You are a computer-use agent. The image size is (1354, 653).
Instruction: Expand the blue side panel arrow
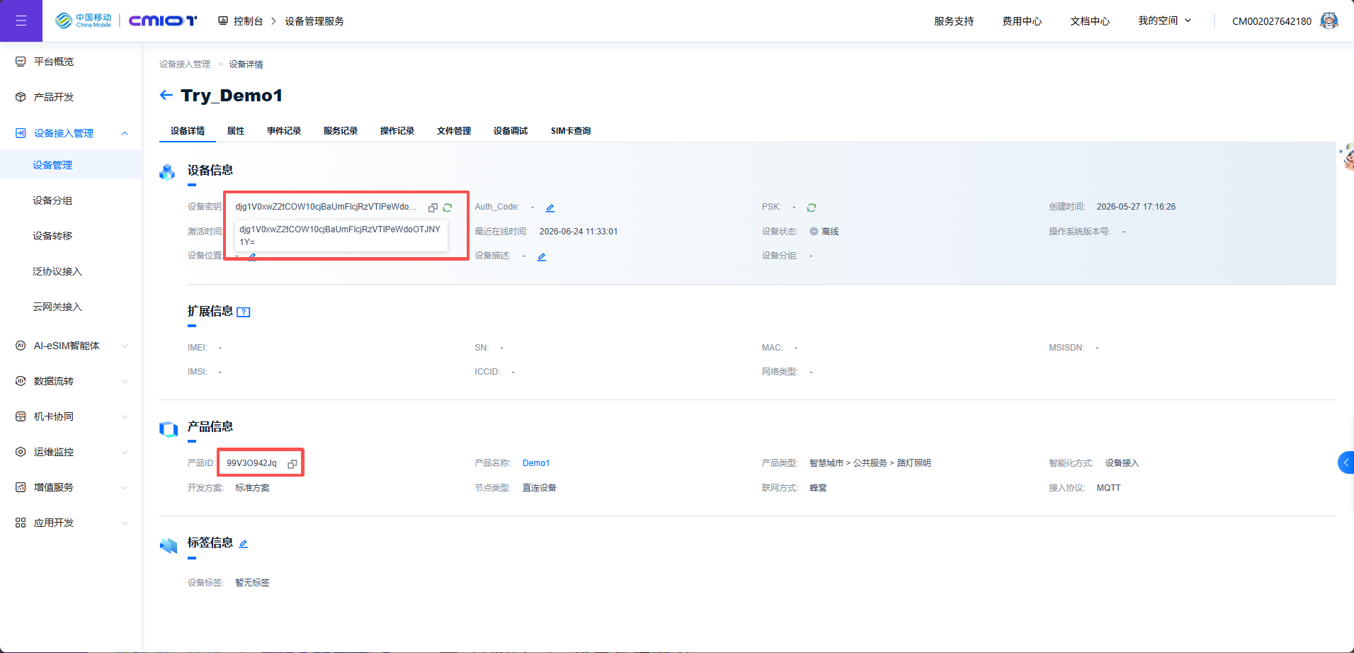pos(1346,462)
